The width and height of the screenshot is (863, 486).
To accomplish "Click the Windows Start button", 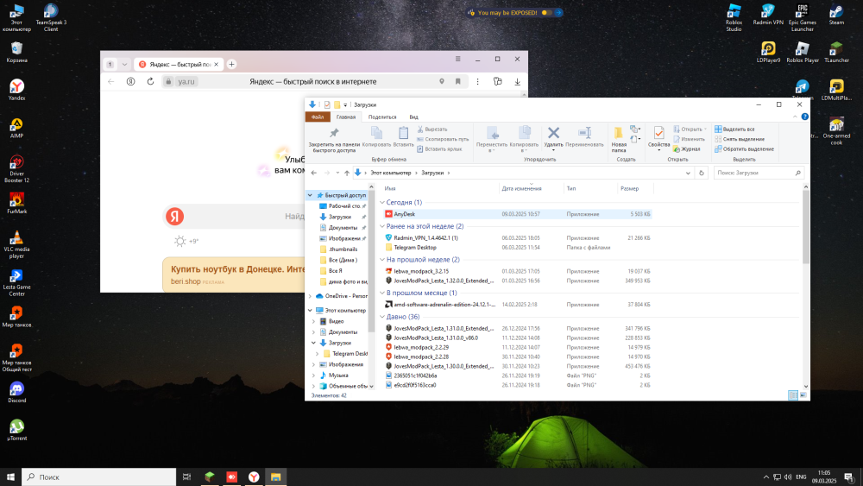I will pyautogui.click(x=10, y=477).
